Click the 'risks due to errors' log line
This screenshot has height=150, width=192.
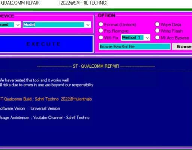(x=46, y=85)
